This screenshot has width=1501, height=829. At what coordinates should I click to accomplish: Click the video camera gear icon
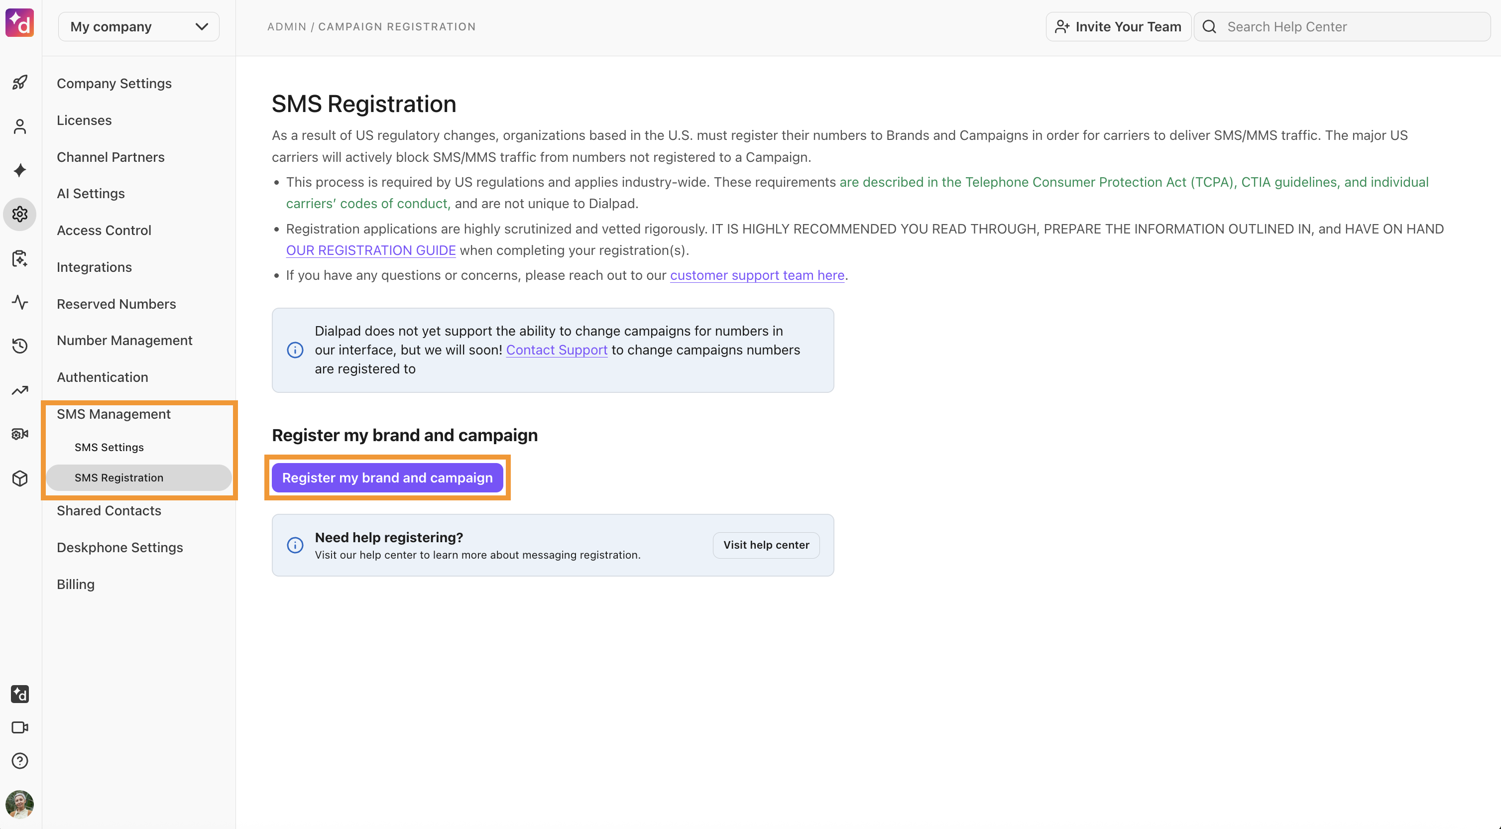[20, 434]
